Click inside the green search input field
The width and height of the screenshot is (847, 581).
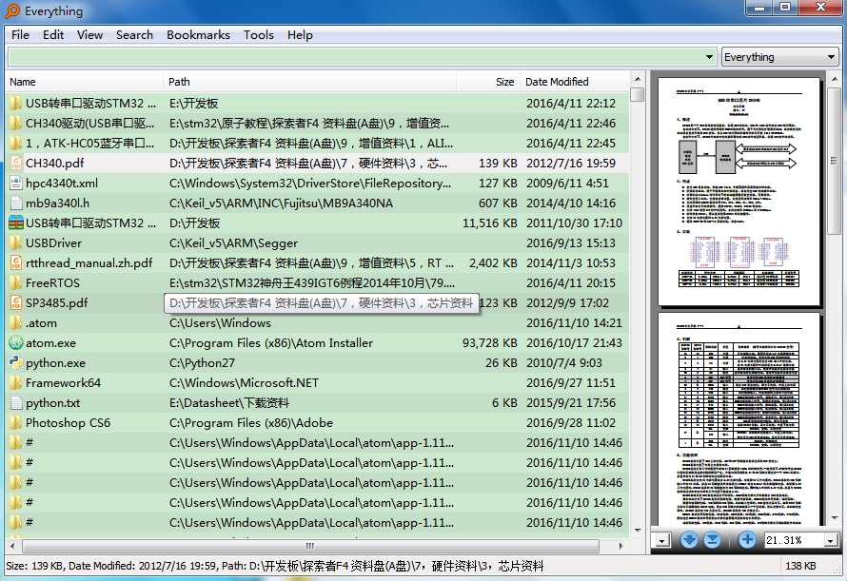click(355, 57)
